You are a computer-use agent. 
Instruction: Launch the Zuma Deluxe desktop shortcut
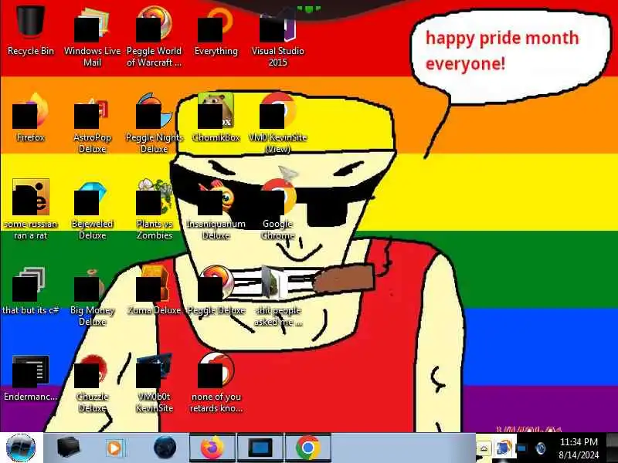(154, 290)
